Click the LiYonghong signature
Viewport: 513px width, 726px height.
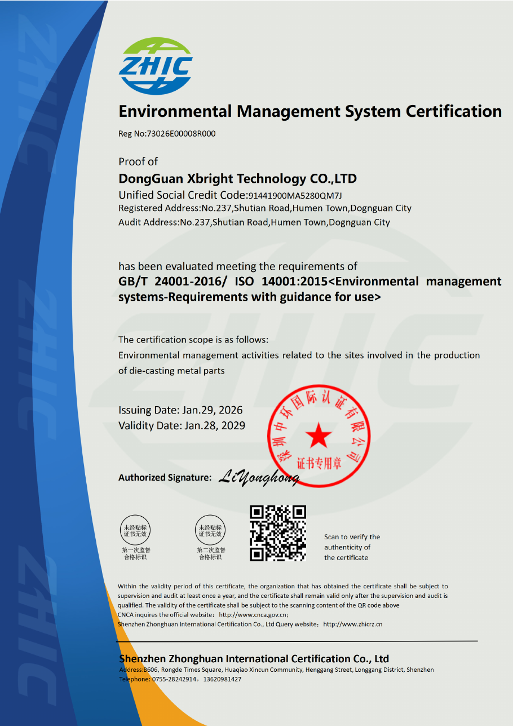point(258,478)
